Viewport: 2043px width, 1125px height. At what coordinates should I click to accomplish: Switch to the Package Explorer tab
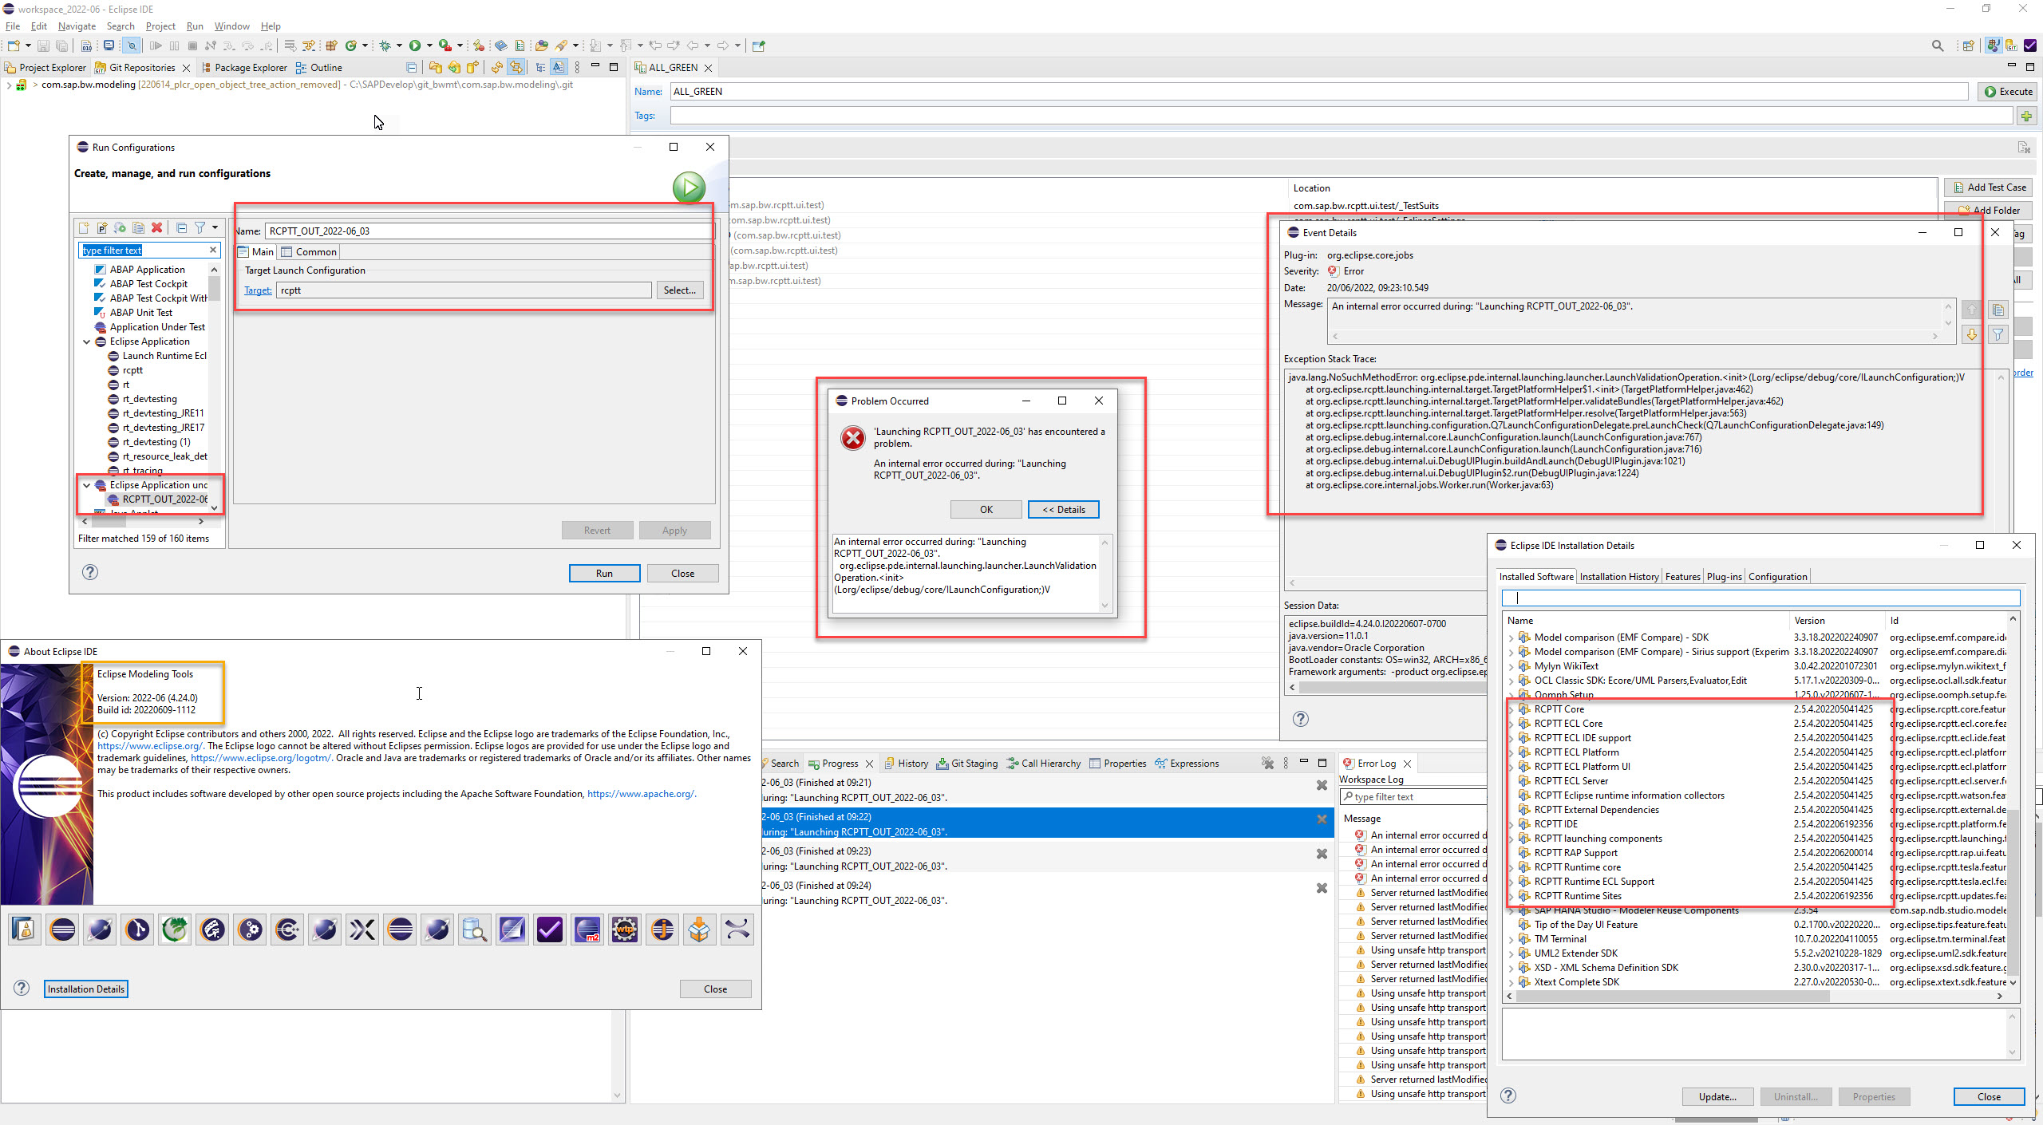click(243, 68)
